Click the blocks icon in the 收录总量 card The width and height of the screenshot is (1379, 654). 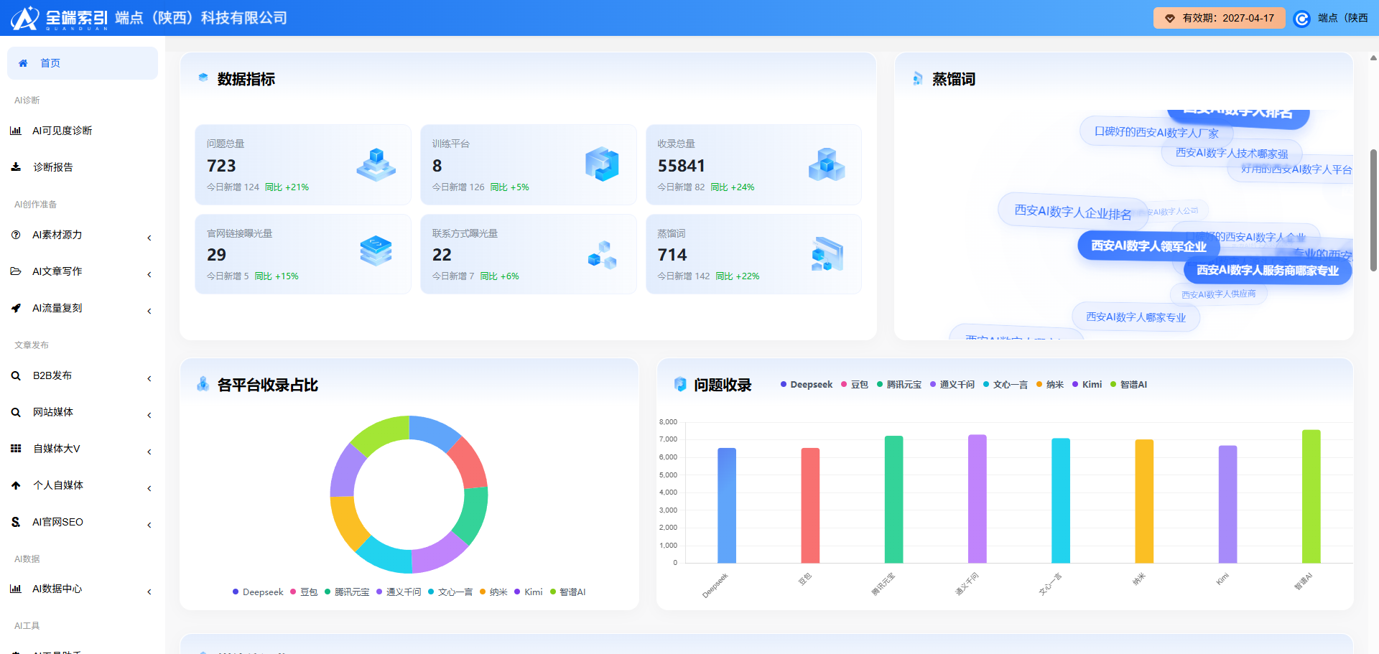(827, 164)
